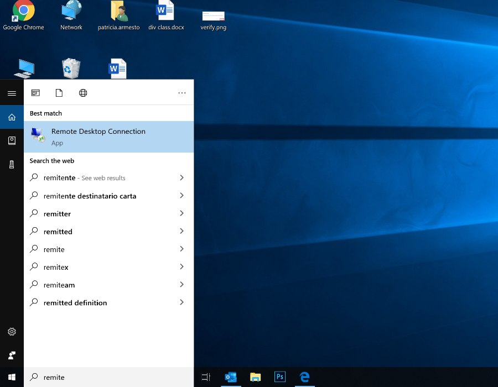Switch to Outlook on the taskbar
The width and height of the screenshot is (498, 387).
click(x=231, y=377)
